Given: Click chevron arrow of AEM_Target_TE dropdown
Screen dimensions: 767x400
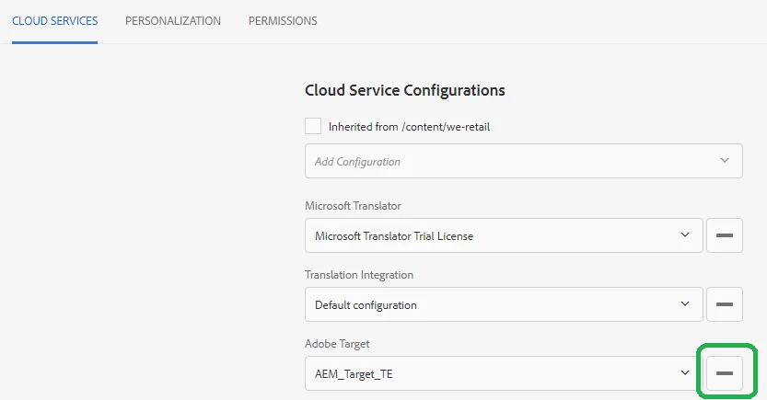Looking at the screenshot, I should [x=685, y=372].
